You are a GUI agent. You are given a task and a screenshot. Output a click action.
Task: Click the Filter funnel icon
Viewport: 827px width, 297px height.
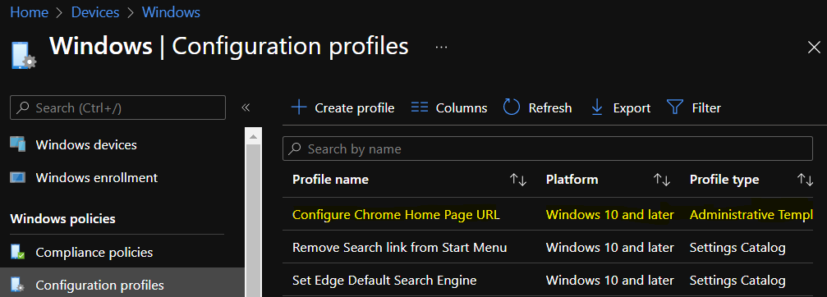click(674, 107)
